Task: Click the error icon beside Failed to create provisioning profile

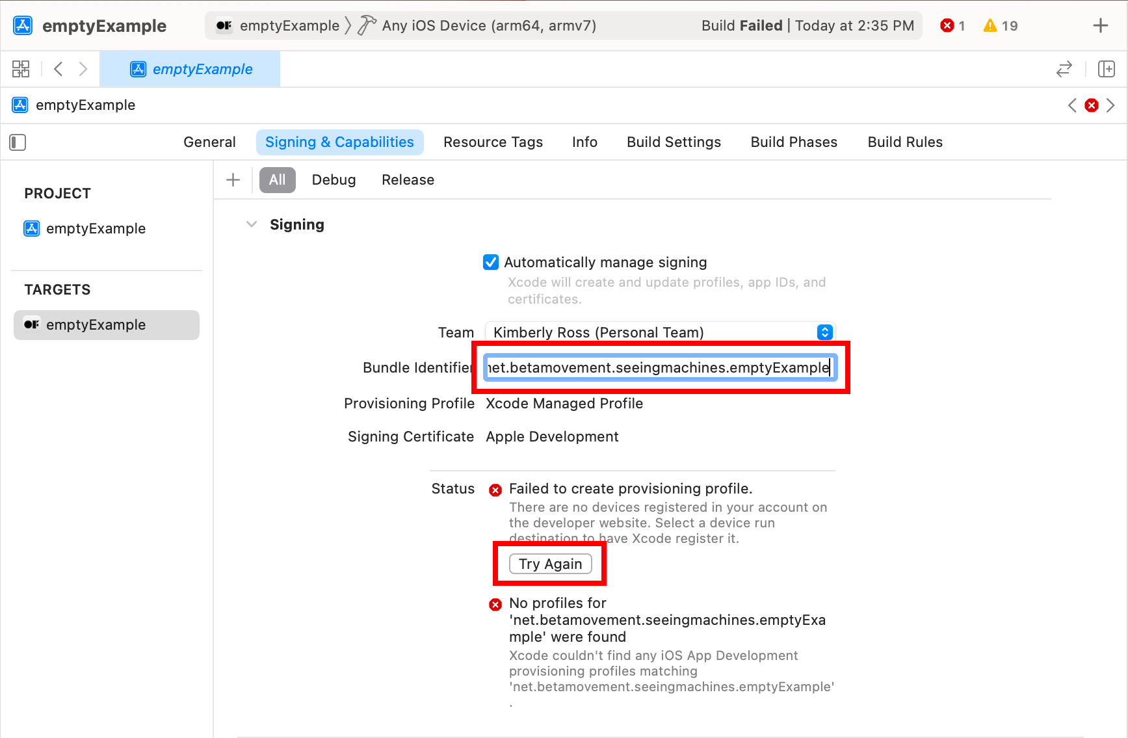Action: (495, 490)
